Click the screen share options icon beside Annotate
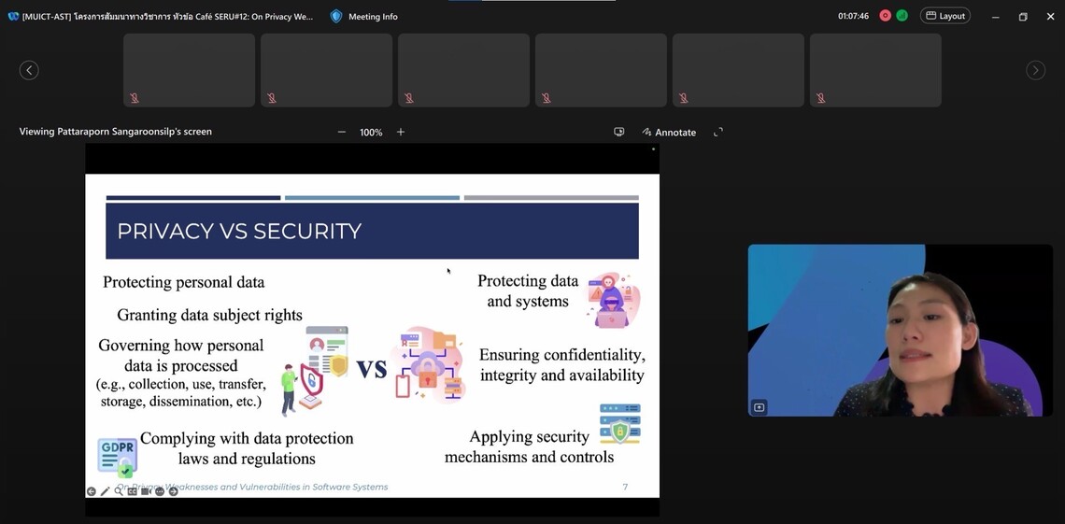1065x524 pixels. tap(618, 133)
